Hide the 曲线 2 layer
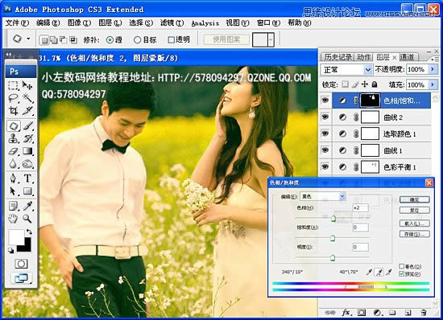 (x=325, y=117)
